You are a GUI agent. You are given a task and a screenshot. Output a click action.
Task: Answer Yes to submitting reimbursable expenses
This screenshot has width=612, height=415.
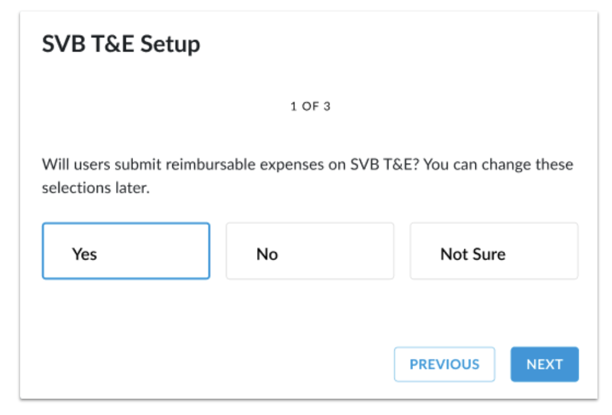click(x=126, y=251)
